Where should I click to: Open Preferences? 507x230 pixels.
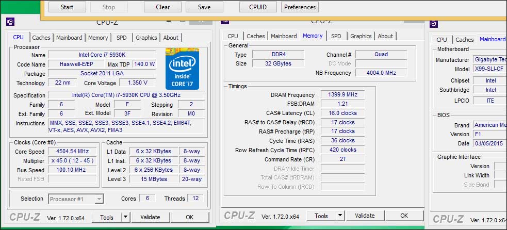click(300, 7)
